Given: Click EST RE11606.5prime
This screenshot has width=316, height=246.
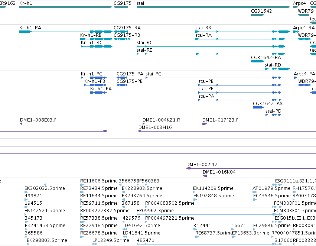Looking at the screenshot, I should pos(82,185).
